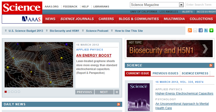Open How to Use This Site link
Screen dimensions: 216x112
tap(129, 31)
